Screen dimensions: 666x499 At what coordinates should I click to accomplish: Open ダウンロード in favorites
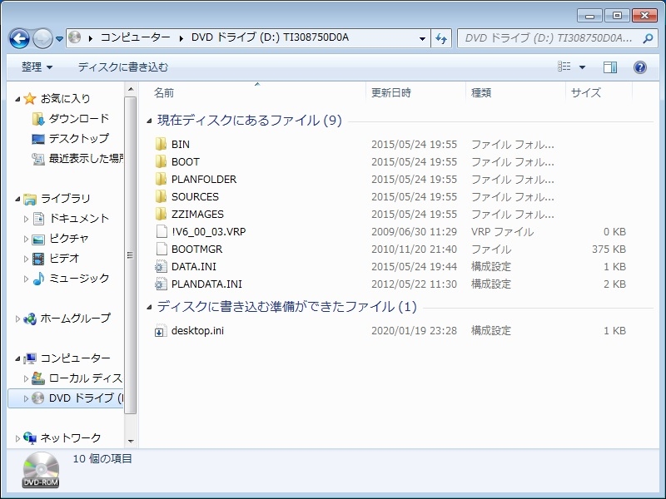pyautogui.click(x=78, y=118)
